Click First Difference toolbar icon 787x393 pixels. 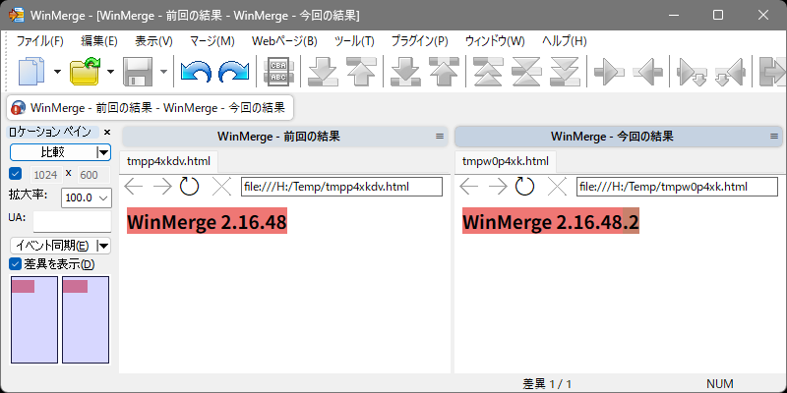click(x=489, y=71)
